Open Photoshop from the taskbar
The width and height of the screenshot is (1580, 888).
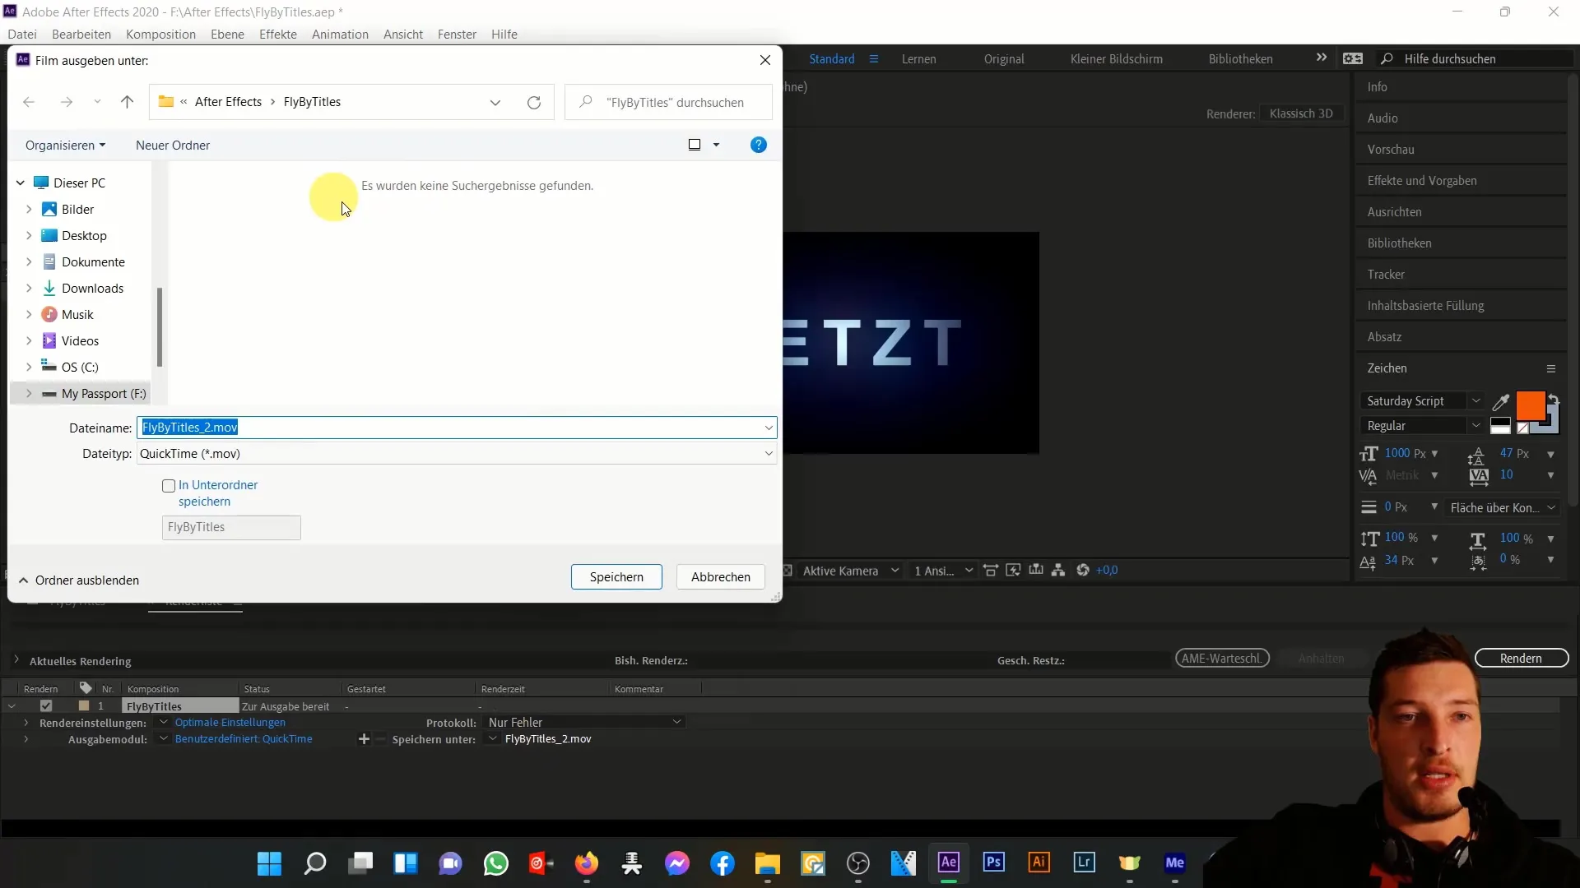click(994, 863)
